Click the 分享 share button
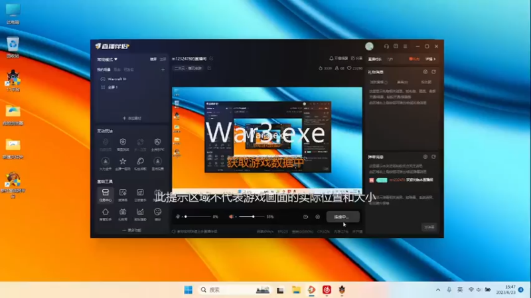 coord(356,58)
